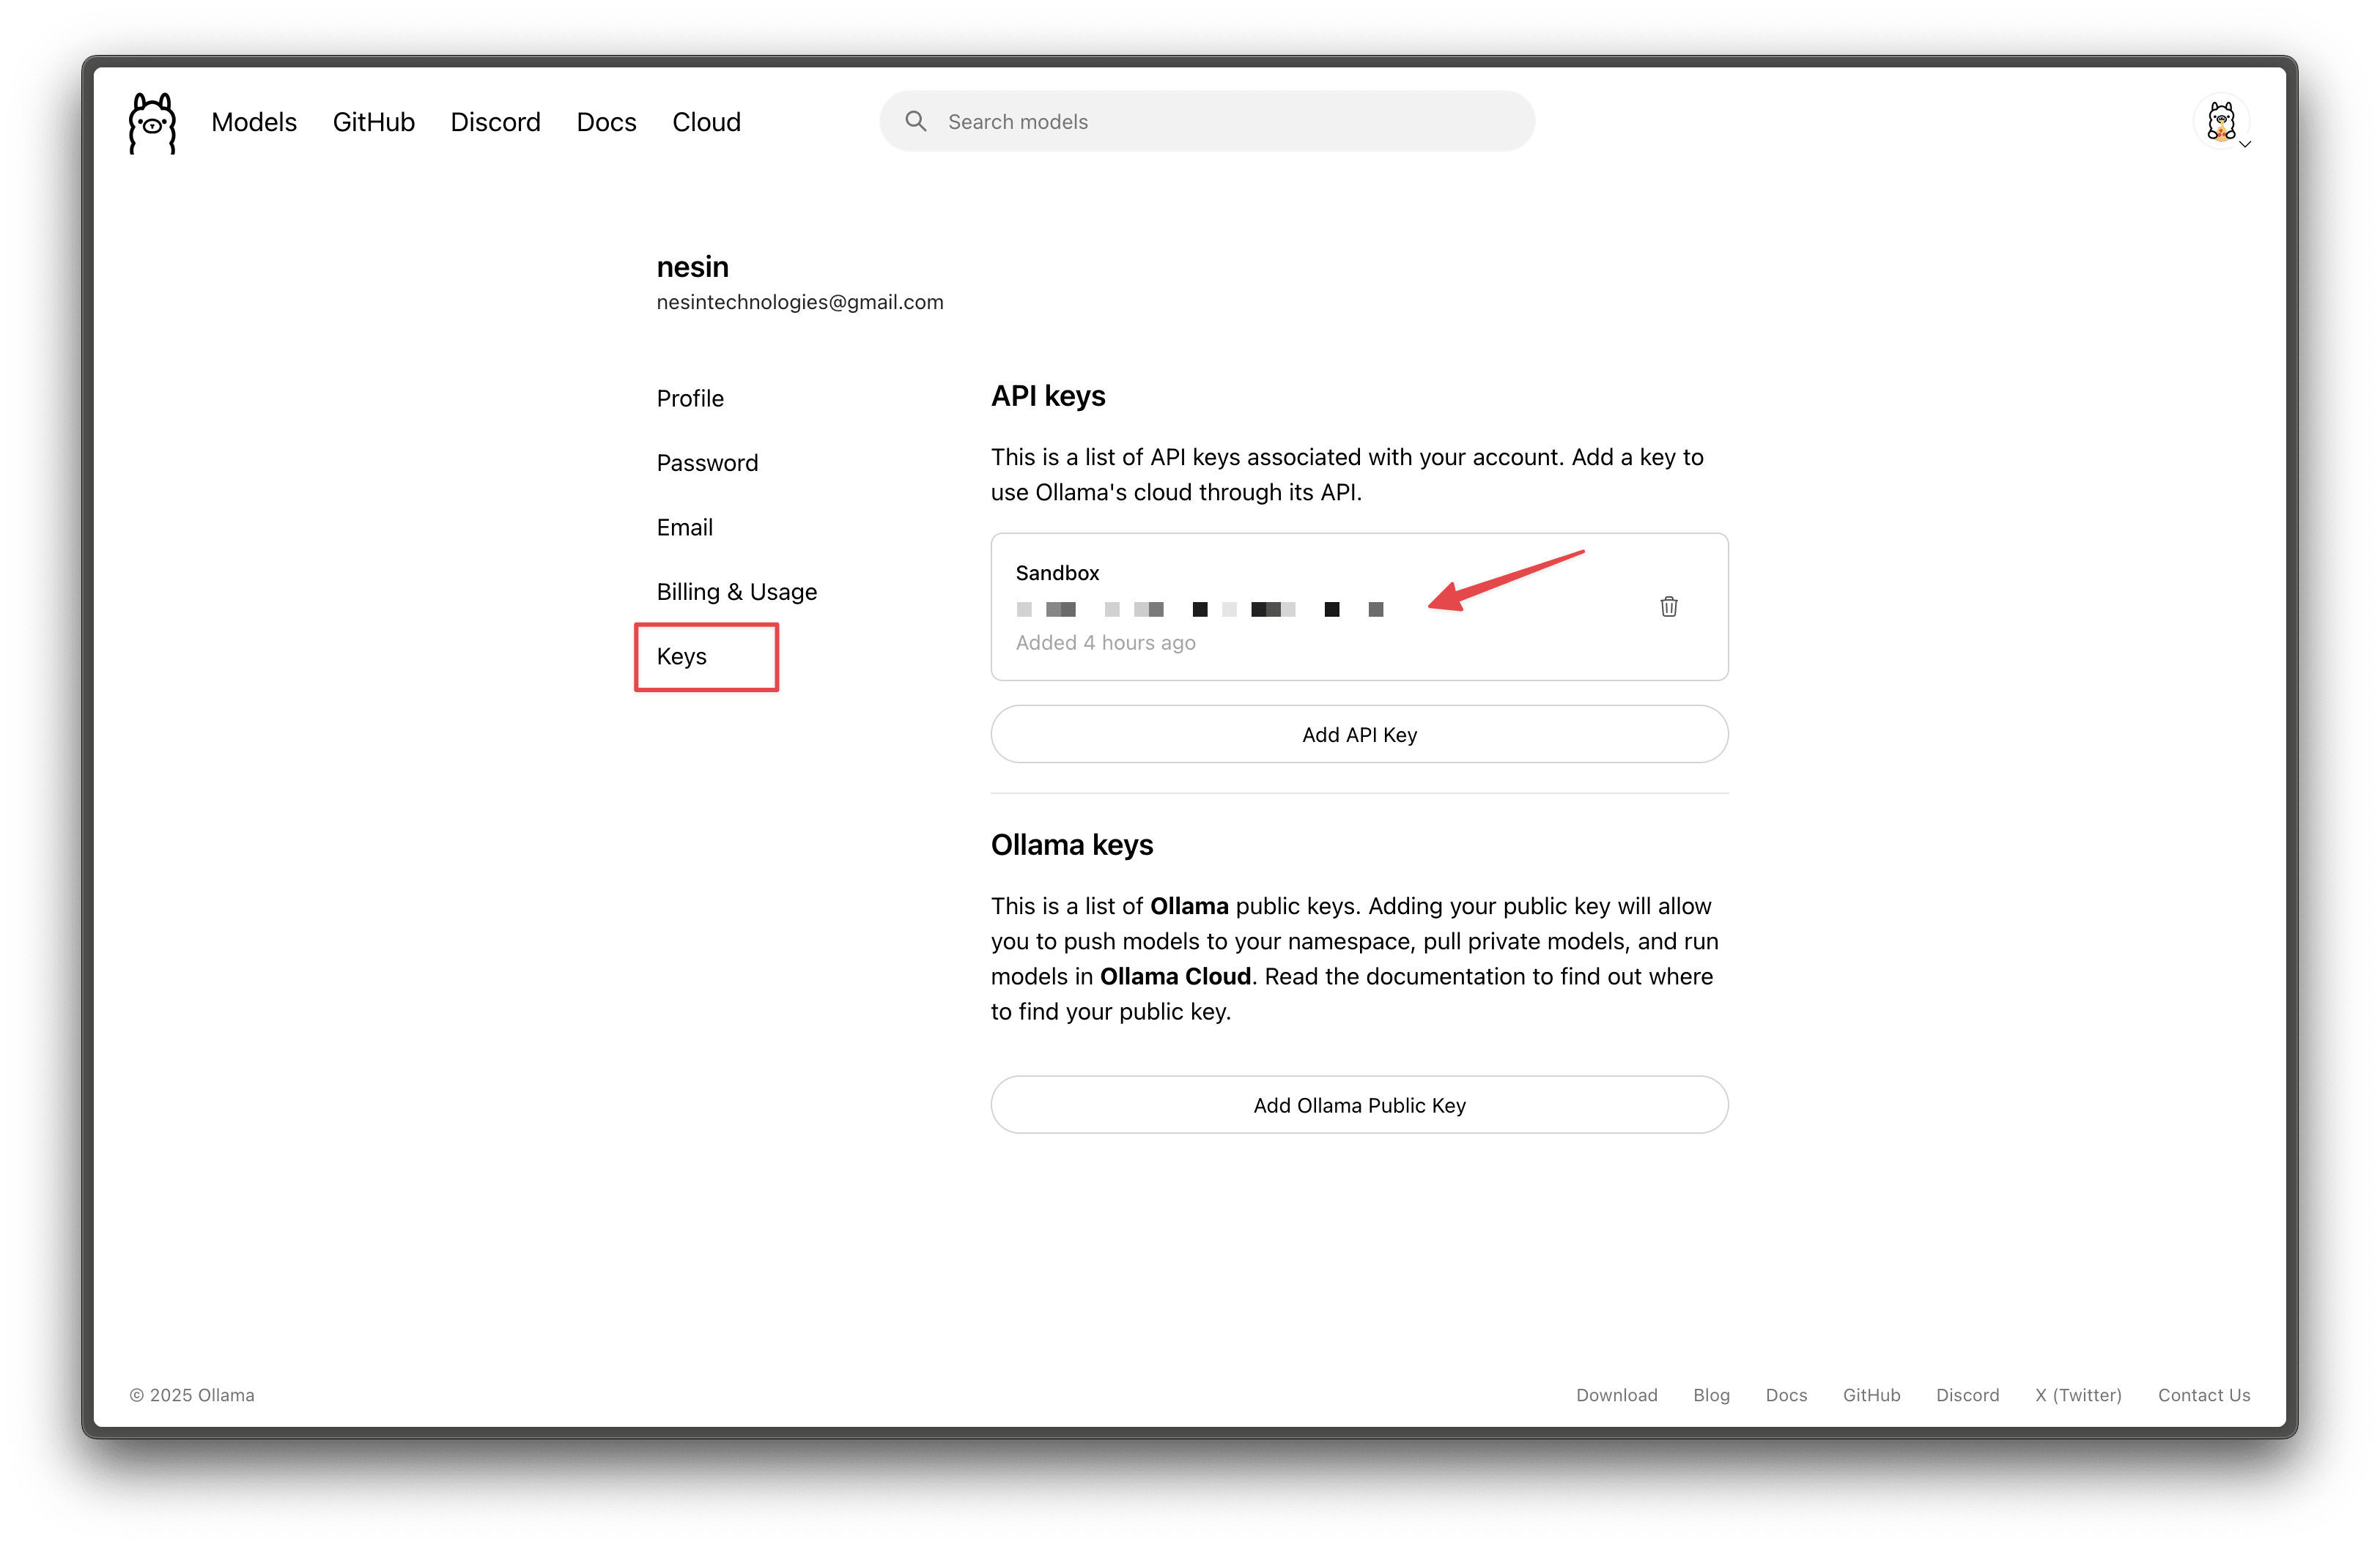Click the Add API Key button
2380x1547 pixels.
coord(1359,735)
